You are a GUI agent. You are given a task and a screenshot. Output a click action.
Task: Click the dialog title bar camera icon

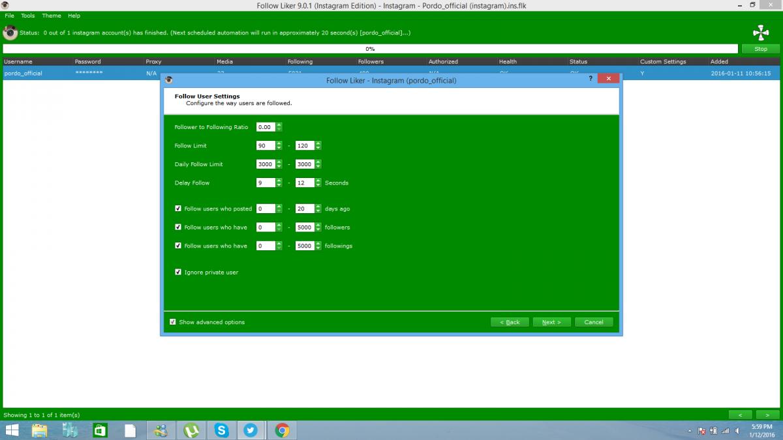pos(169,80)
